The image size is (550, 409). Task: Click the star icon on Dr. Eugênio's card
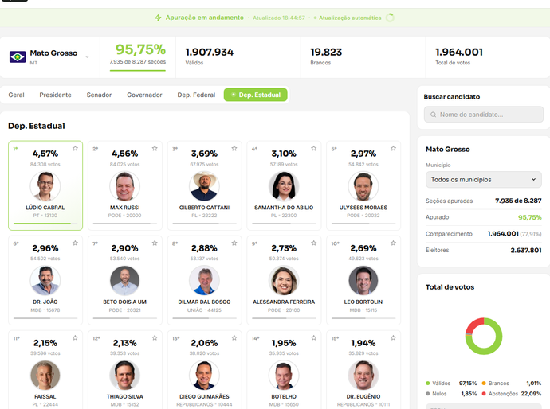coord(393,338)
